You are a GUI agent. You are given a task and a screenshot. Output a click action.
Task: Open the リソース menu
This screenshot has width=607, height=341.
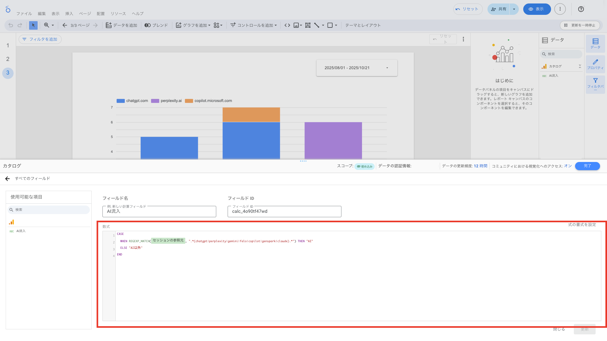point(118,14)
